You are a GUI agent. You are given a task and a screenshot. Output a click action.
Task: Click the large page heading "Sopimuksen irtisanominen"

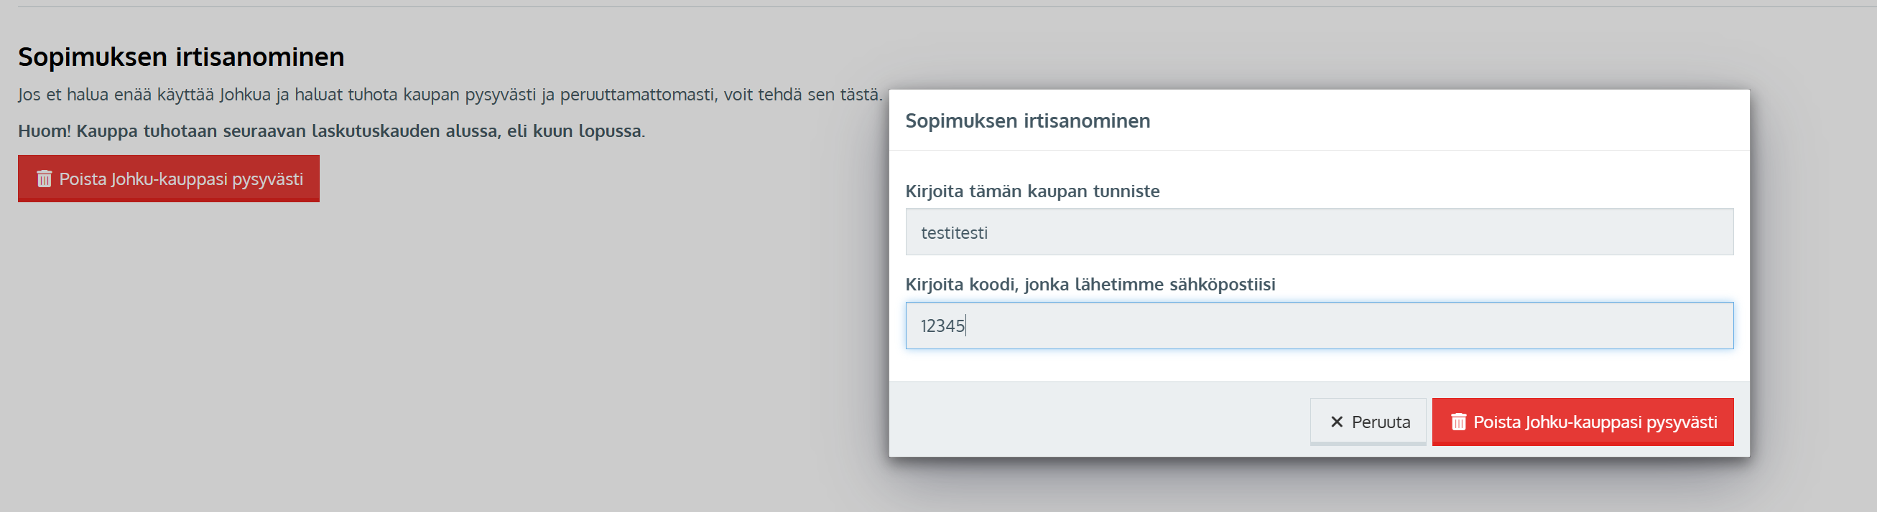(181, 57)
